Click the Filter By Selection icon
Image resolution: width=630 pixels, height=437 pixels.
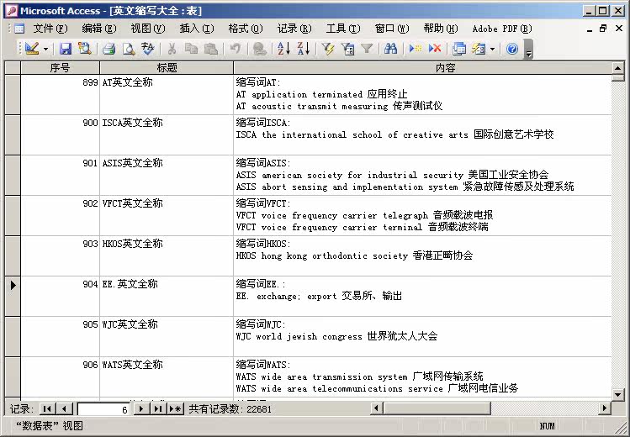point(328,49)
